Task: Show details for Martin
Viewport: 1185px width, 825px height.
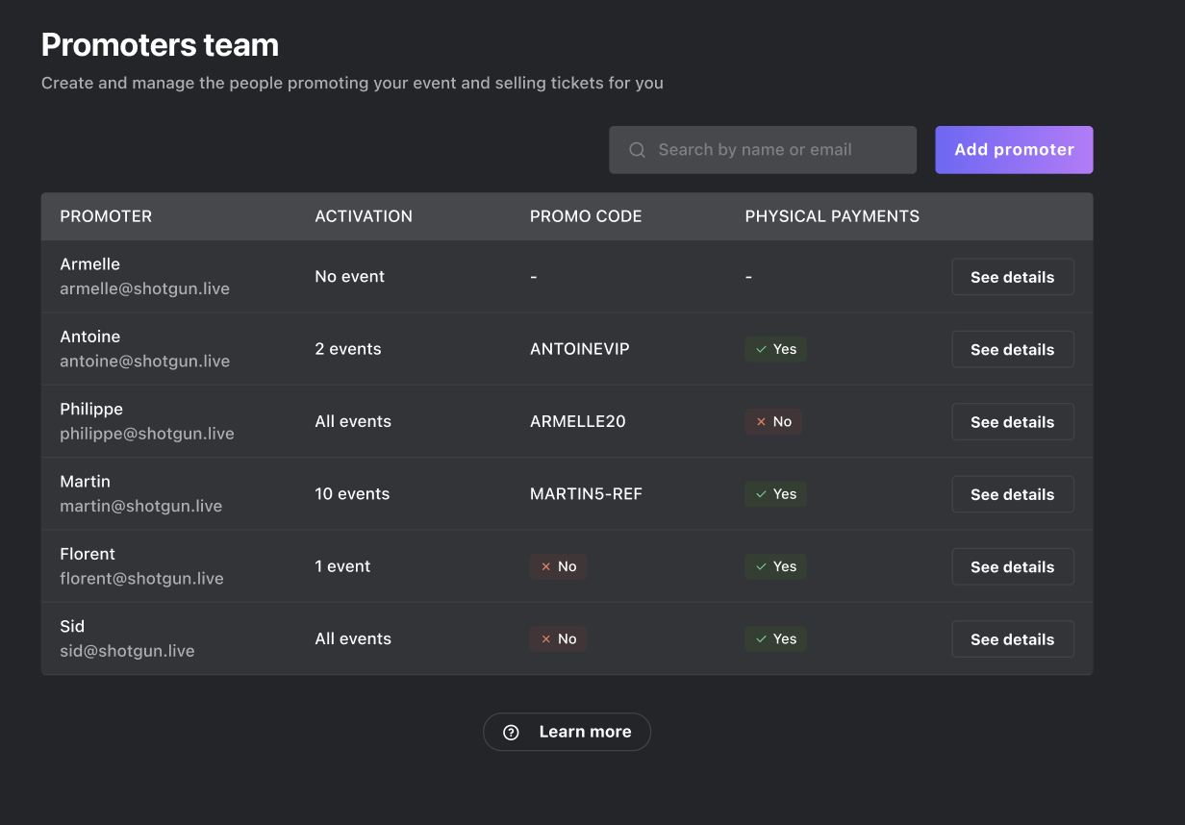Action: (x=1012, y=494)
